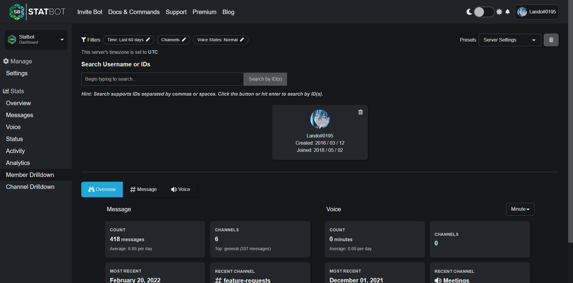Open Channel Drilldown
Viewport: 573px width, 283px height.
(x=30, y=187)
